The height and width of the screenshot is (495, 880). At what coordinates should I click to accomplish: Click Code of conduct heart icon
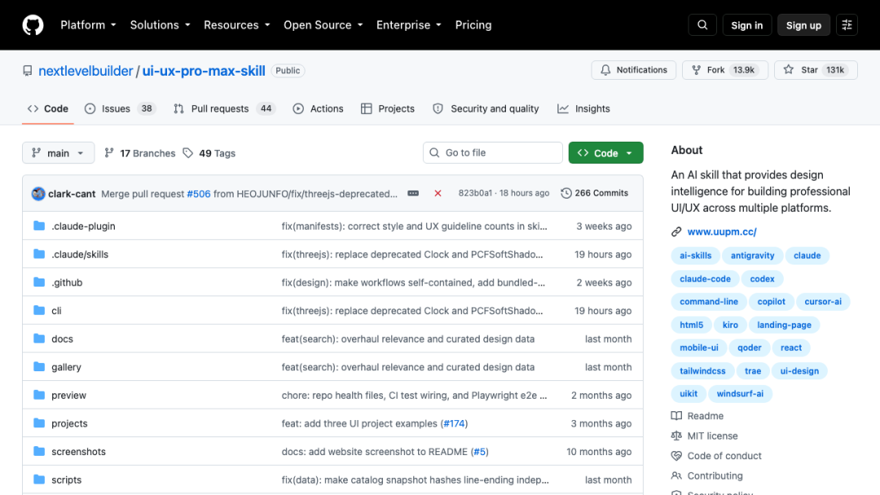[x=676, y=456]
